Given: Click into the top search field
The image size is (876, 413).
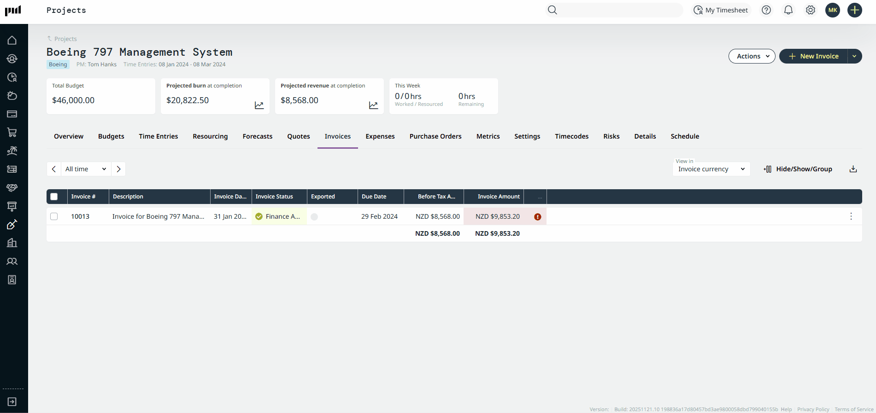Looking at the screenshot, I should pos(620,10).
